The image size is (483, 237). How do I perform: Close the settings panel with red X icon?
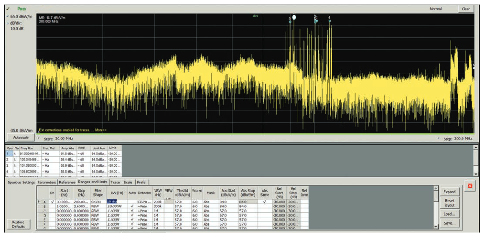point(470,186)
